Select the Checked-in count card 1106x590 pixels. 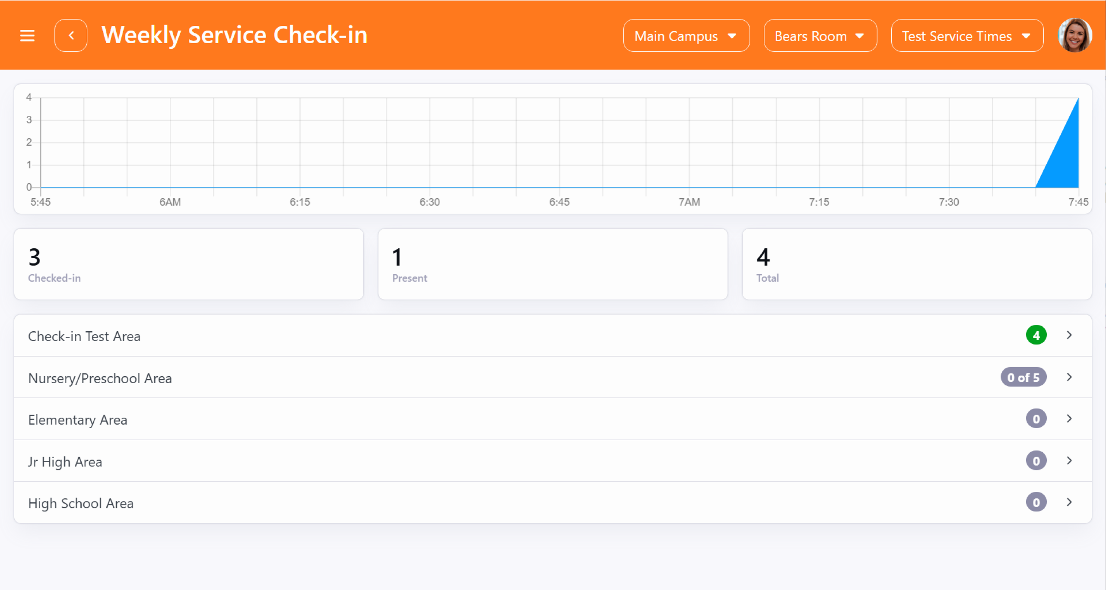click(x=189, y=264)
